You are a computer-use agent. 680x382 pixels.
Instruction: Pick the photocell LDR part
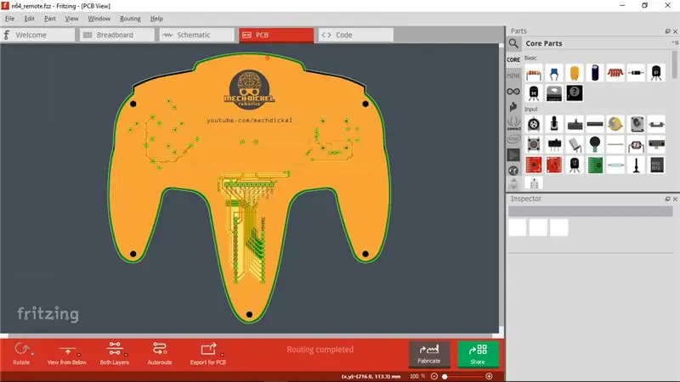[636, 144]
